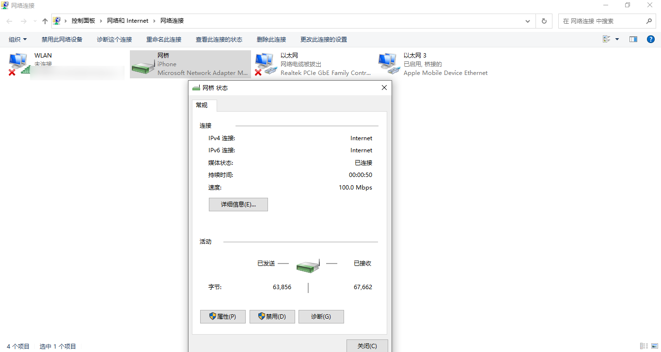Expand the change view options arrow
661x352 pixels.
pos(617,39)
